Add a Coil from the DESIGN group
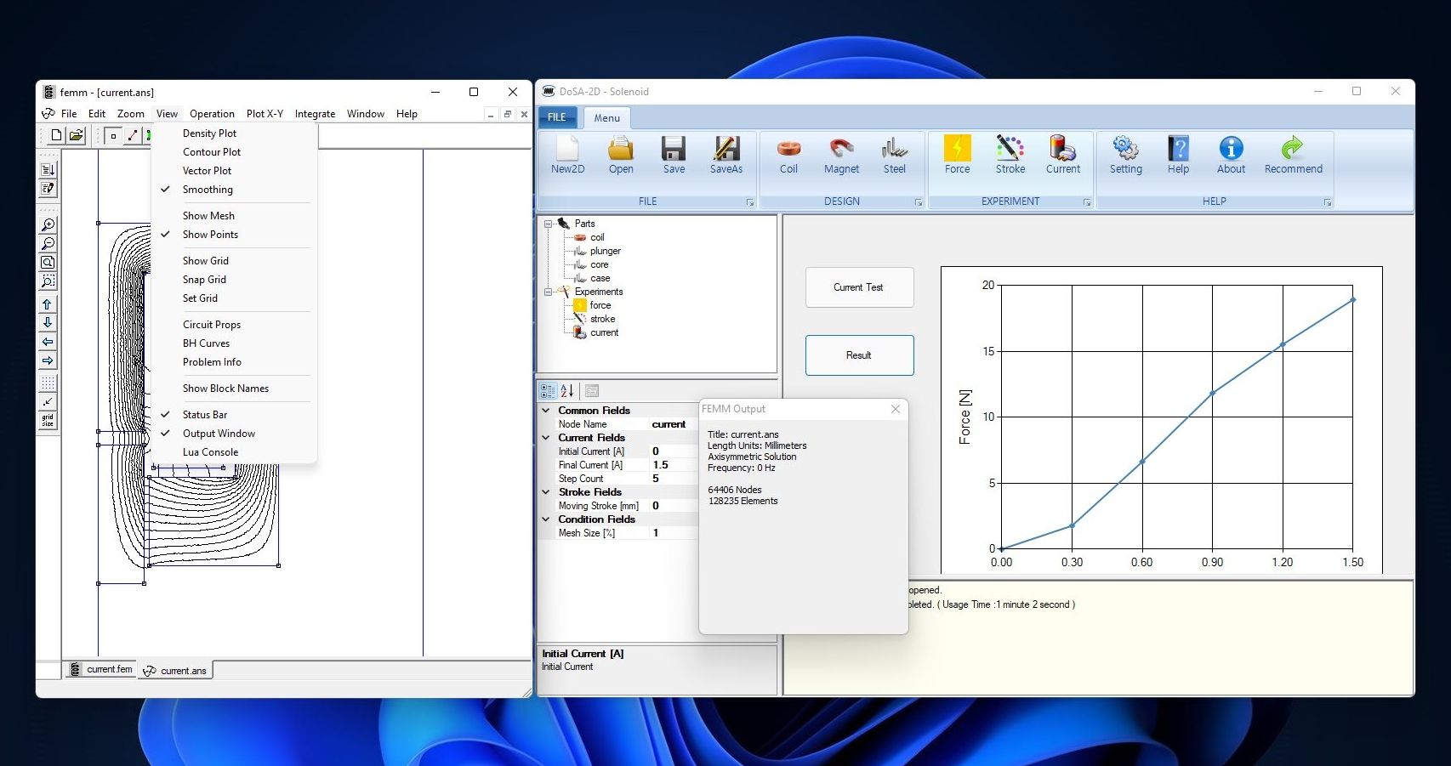The width and height of the screenshot is (1451, 766). point(788,155)
